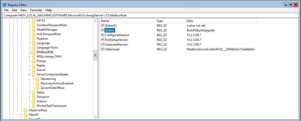Viewport: 301px width, 121px height.
Task: Select the UnpackedVersion registry value
Action: [116, 44]
